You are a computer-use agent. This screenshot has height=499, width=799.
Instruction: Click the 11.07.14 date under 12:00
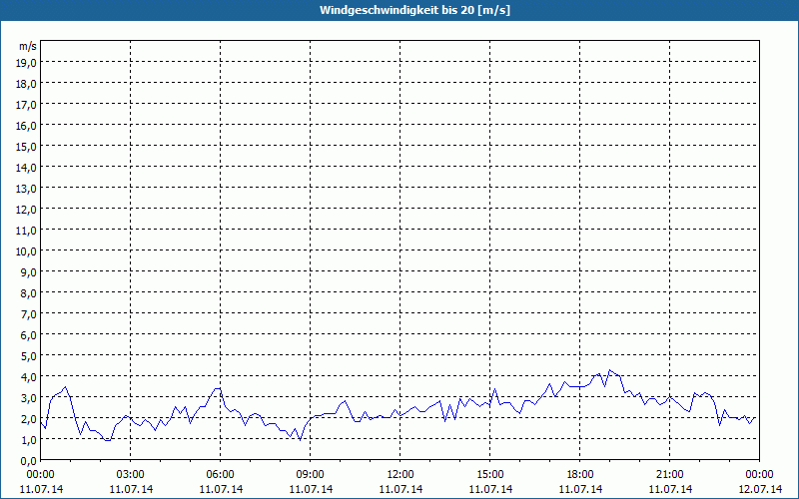[x=400, y=489]
